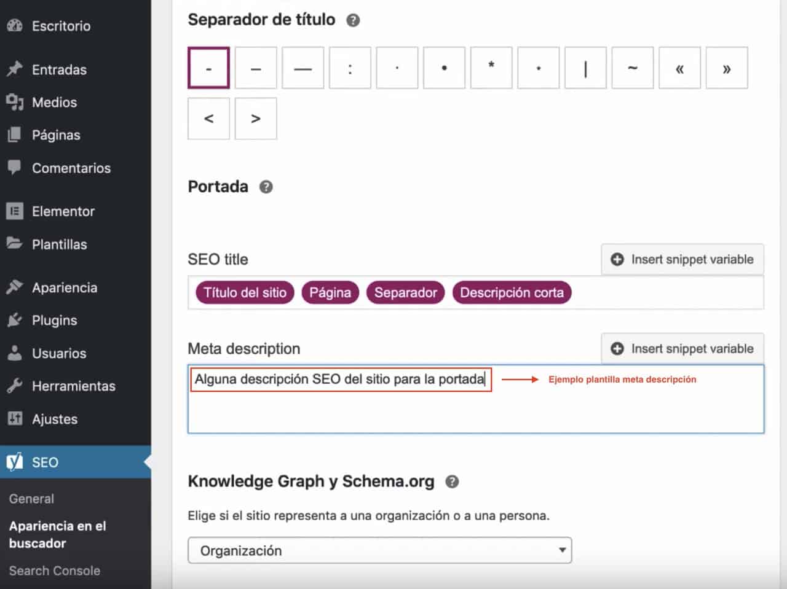Insert snippet variable for SEO title
Screen dimensions: 787x589
coord(682,259)
